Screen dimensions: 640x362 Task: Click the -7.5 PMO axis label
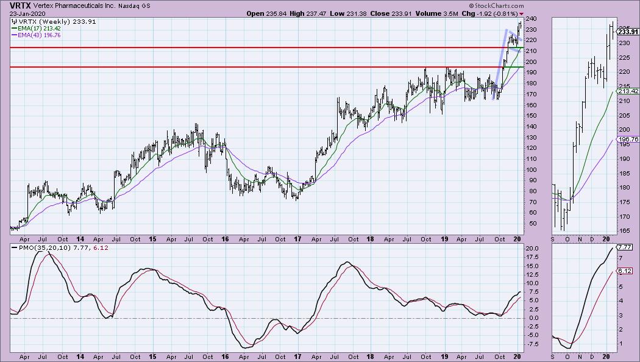532,344
